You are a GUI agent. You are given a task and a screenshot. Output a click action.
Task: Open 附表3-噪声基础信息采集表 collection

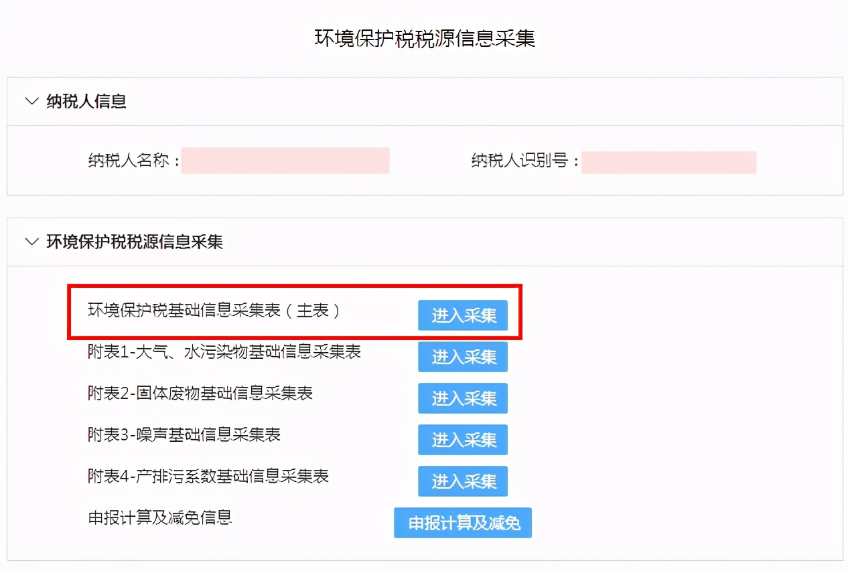pyautogui.click(x=463, y=440)
